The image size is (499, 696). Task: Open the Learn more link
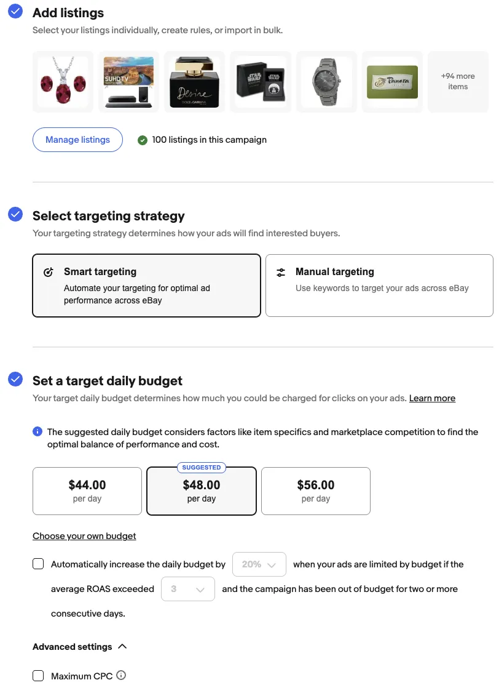(x=432, y=398)
